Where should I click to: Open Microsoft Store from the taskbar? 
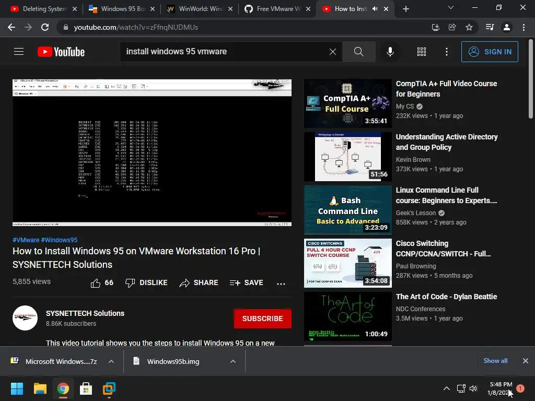pos(86,388)
